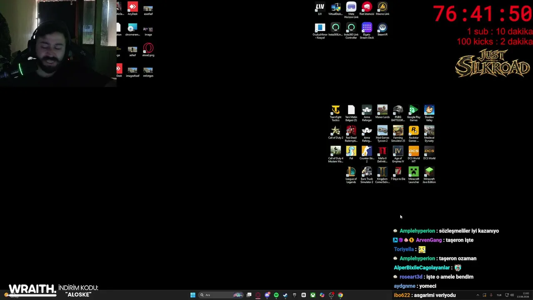Open the volume control in the tray
Viewport: 533px width, 300px height.
point(512,295)
